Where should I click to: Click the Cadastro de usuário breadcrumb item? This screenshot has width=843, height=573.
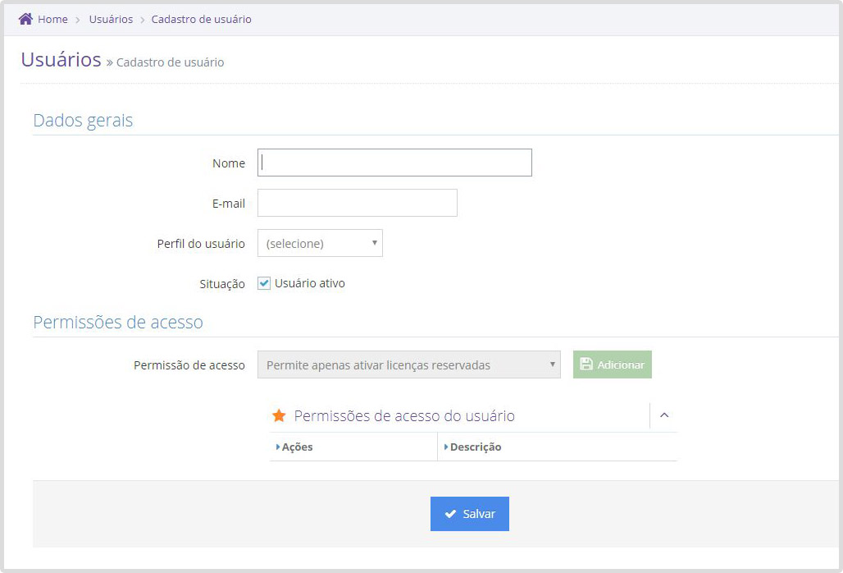pos(201,19)
